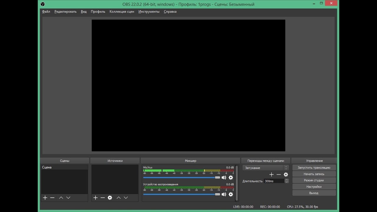Mute the Mic/Aux speaker icon
The width and height of the screenshot is (377, 212).
(x=224, y=178)
